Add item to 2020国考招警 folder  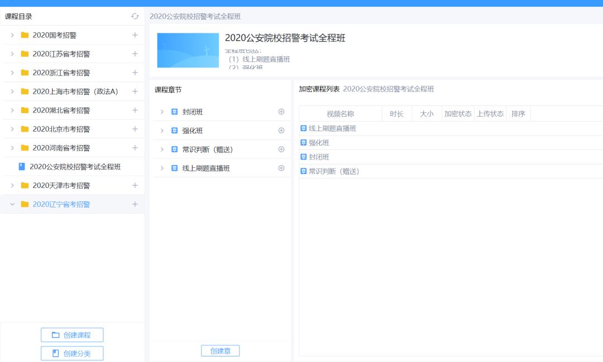point(135,35)
